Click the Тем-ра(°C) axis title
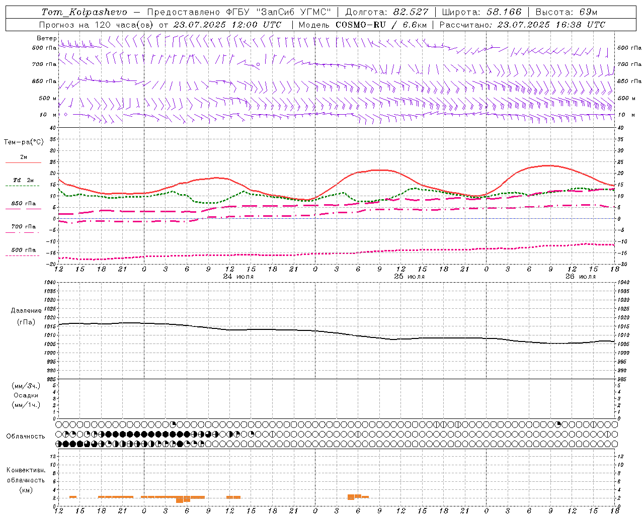The height and width of the screenshot is (515, 644). click(24, 142)
